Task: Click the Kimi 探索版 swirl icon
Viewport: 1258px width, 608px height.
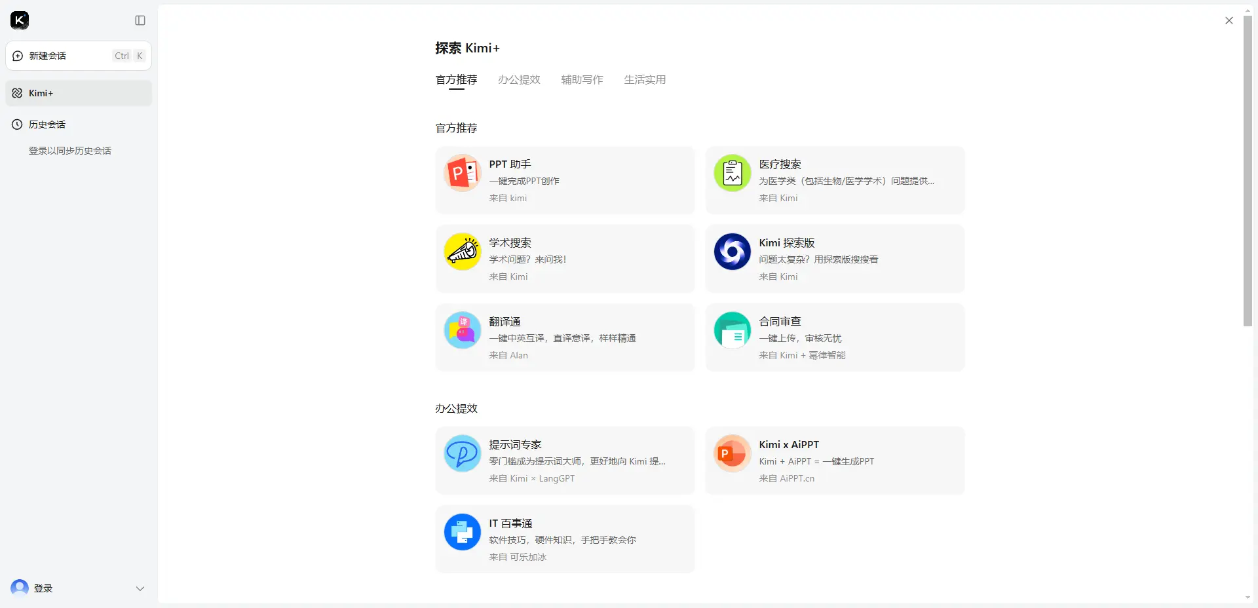Action: click(733, 252)
